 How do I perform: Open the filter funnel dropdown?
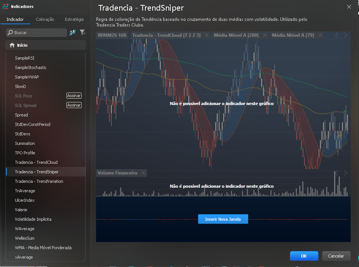click(82, 33)
